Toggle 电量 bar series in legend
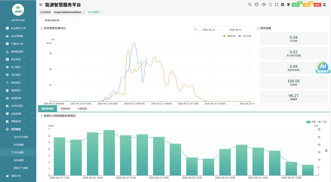 point(311,122)
